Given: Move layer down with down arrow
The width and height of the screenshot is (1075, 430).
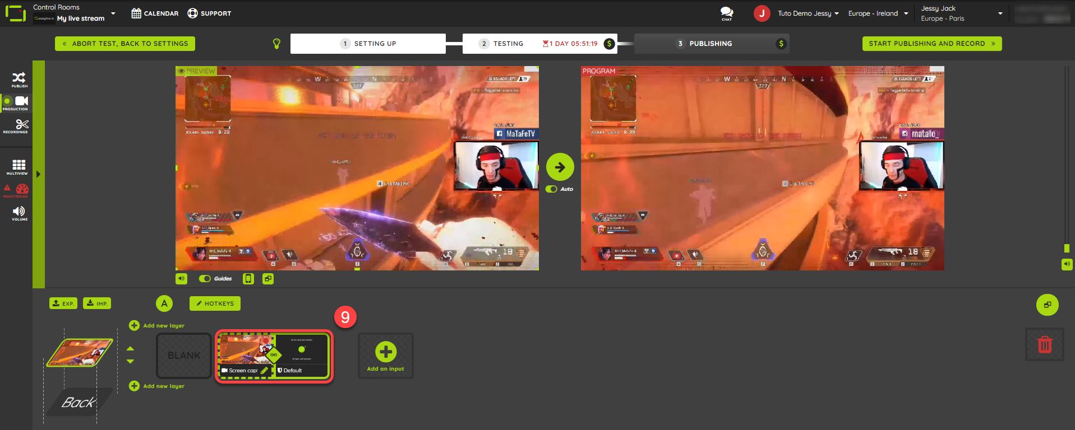Looking at the screenshot, I should (x=130, y=361).
